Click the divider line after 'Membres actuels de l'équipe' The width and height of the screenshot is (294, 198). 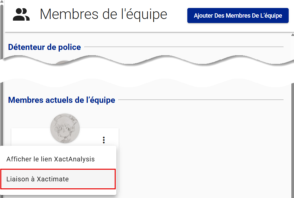click(x=200, y=100)
